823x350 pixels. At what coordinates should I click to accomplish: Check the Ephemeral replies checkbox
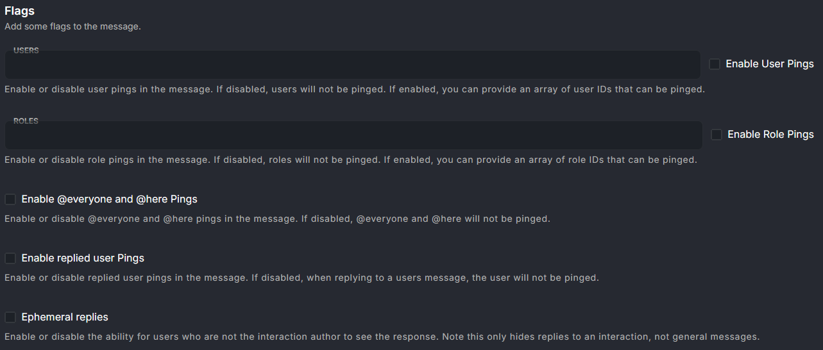point(10,317)
